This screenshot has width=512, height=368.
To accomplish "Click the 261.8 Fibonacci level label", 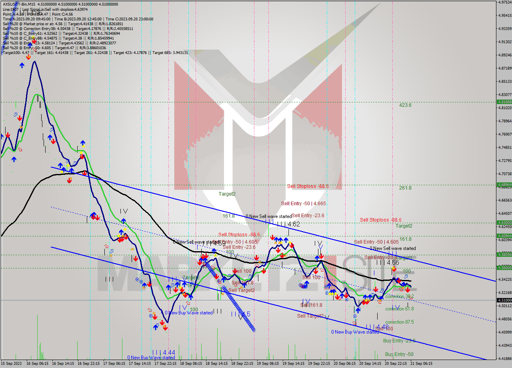I will pos(405,188).
